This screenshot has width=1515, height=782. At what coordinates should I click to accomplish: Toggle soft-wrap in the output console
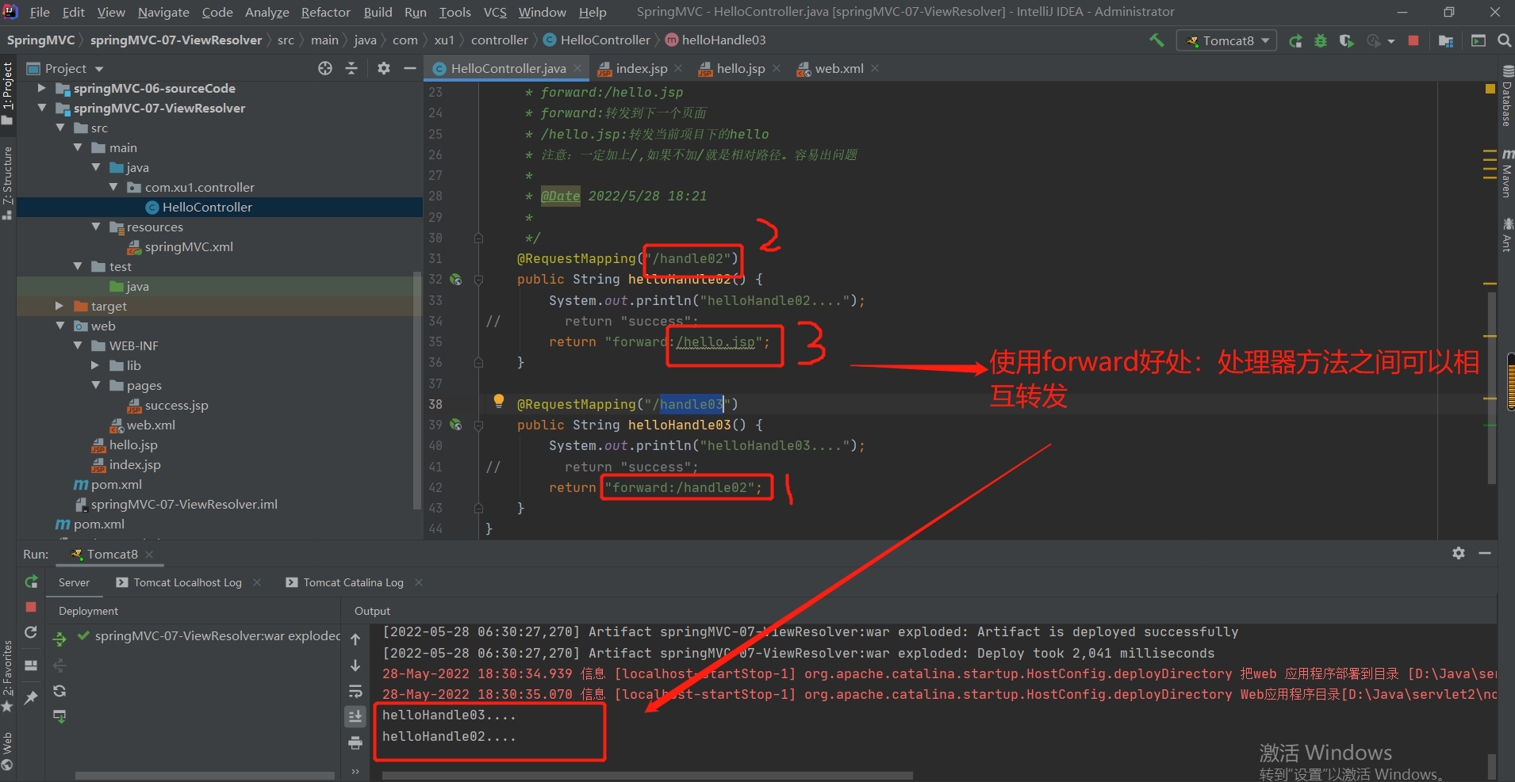(355, 692)
